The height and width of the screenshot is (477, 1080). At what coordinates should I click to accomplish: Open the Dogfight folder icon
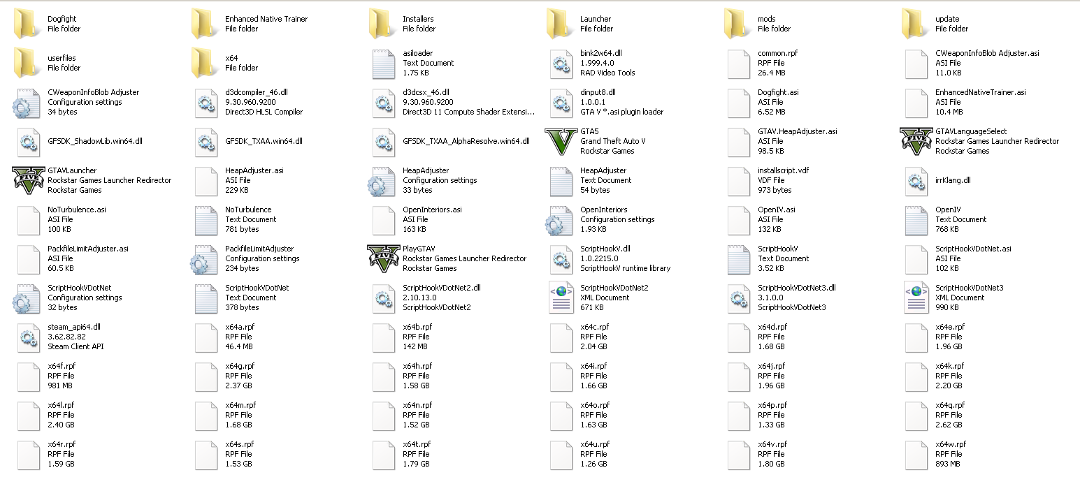pyautogui.click(x=28, y=24)
